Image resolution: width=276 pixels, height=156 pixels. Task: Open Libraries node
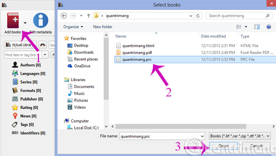(x=75, y=80)
